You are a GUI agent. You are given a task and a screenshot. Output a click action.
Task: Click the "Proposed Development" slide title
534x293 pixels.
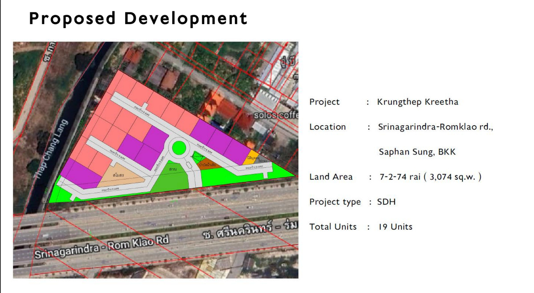point(138,19)
